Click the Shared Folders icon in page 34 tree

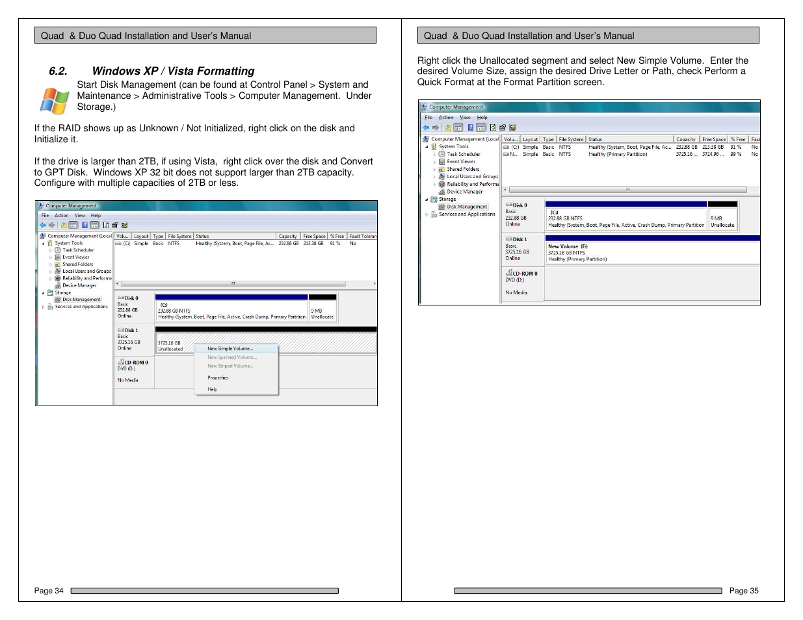(x=57, y=265)
